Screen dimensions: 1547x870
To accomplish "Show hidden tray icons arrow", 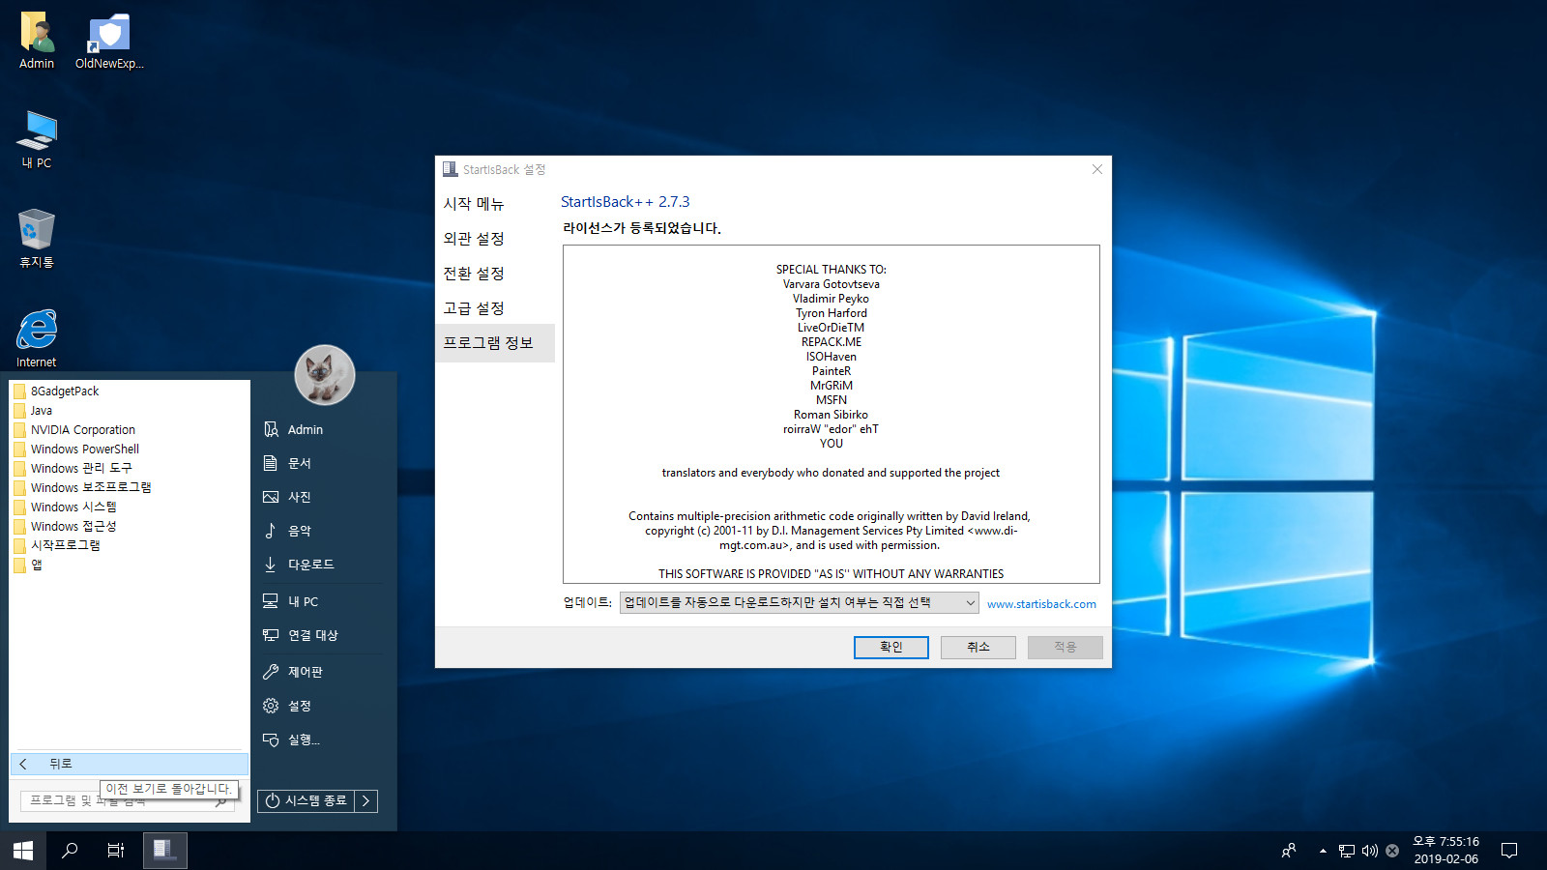I will coord(1323,851).
